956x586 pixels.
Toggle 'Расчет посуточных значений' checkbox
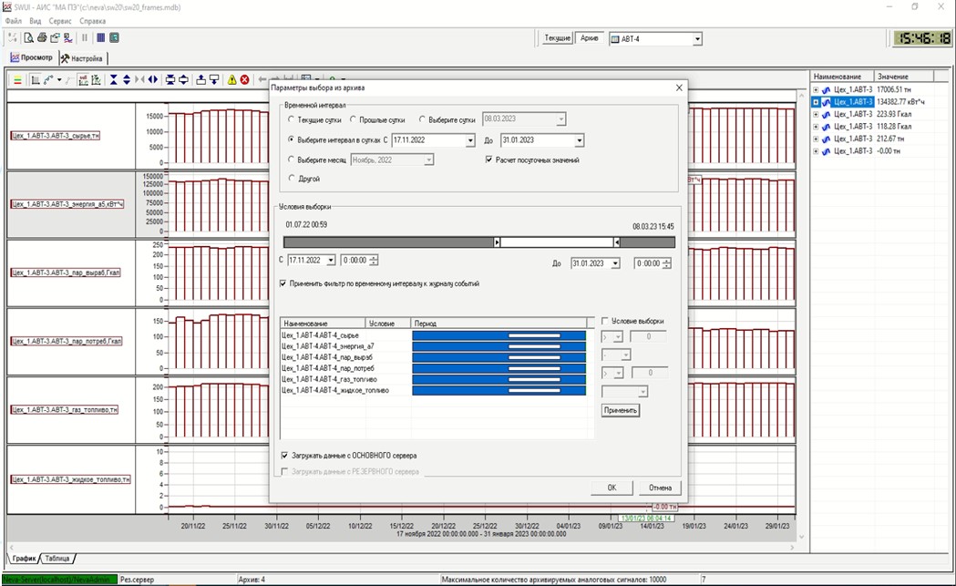tap(489, 159)
